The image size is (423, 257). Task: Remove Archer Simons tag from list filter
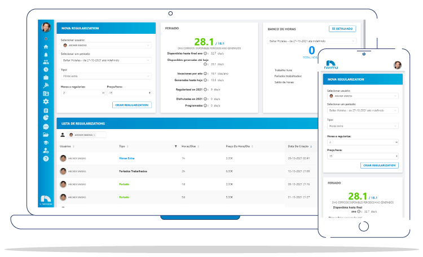point(94,135)
